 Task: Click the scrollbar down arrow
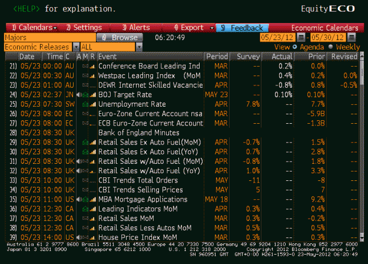tap(362, 239)
